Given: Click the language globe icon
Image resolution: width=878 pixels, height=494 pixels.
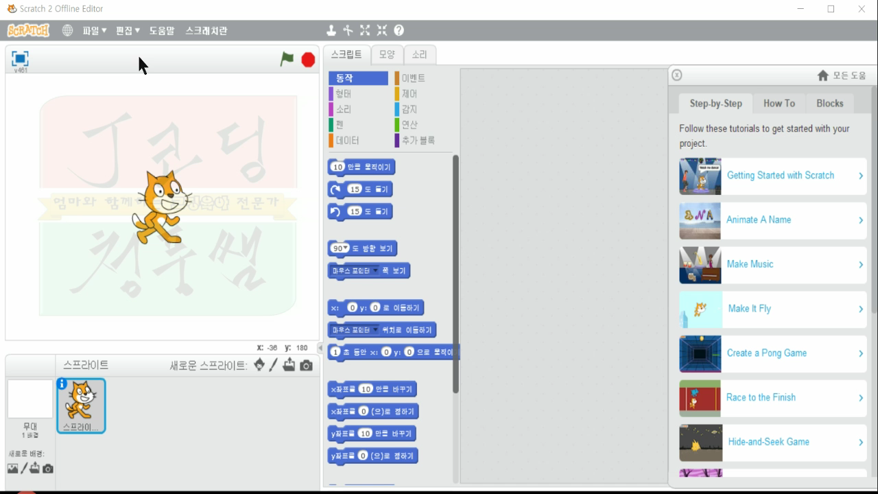Looking at the screenshot, I should (x=67, y=30).
